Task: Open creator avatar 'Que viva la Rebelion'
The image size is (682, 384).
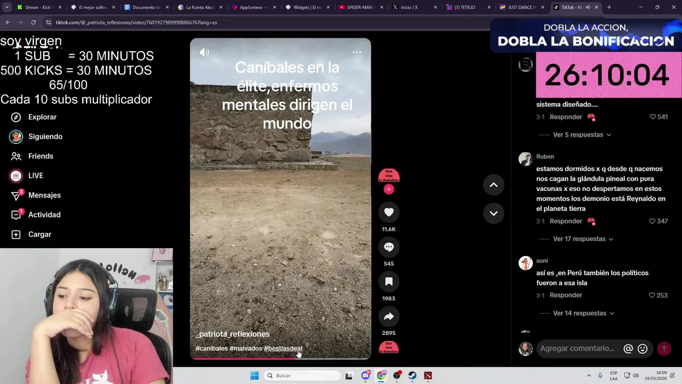Action: [x=389, y=176]
